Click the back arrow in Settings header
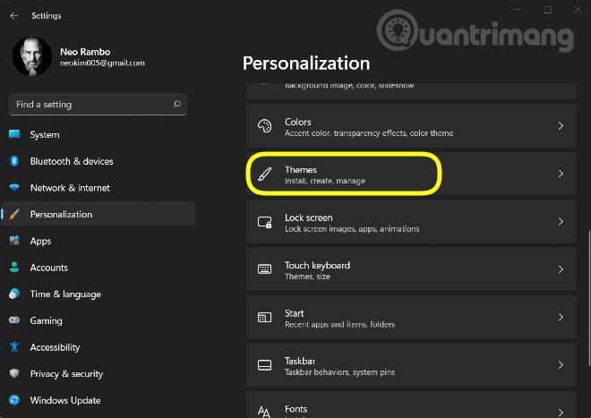591x418 pixels. [13, 15]
